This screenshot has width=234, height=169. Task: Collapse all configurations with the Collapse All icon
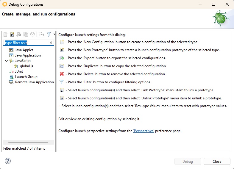tap(42, 34)
